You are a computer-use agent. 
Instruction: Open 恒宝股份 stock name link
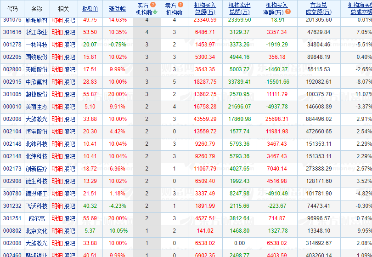(x=37, y=131)
